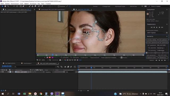This screenshot has width=170, height=96.
Task: Select the Pen tool
Action: coord(23,6)
